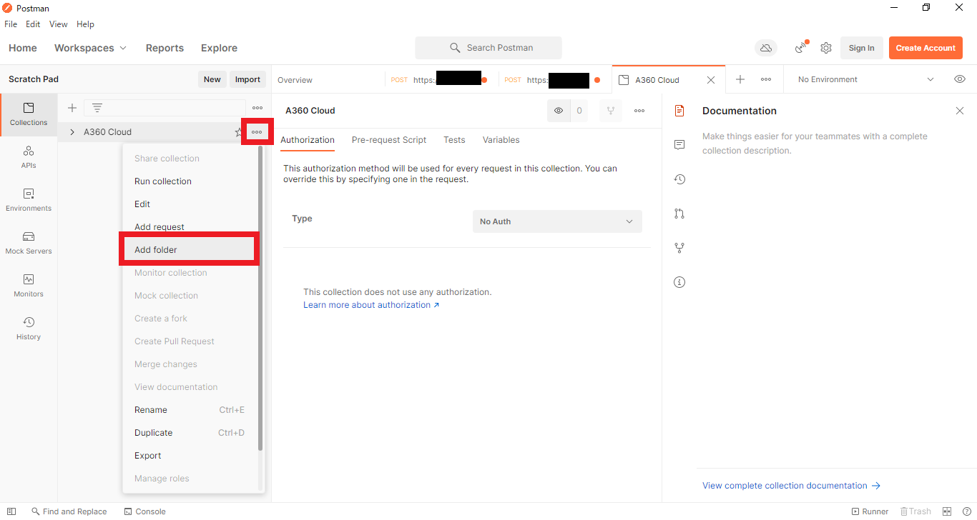This screenshot has width=977, height=520.
Task: Open Learn more about authorization link
Action: (371, 305)
